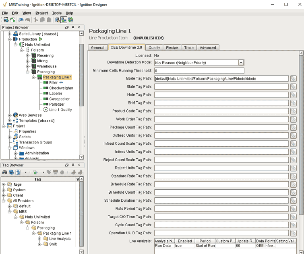
Task: Expand the Mixing node in the tree
Action: click(x=27, y=61)
